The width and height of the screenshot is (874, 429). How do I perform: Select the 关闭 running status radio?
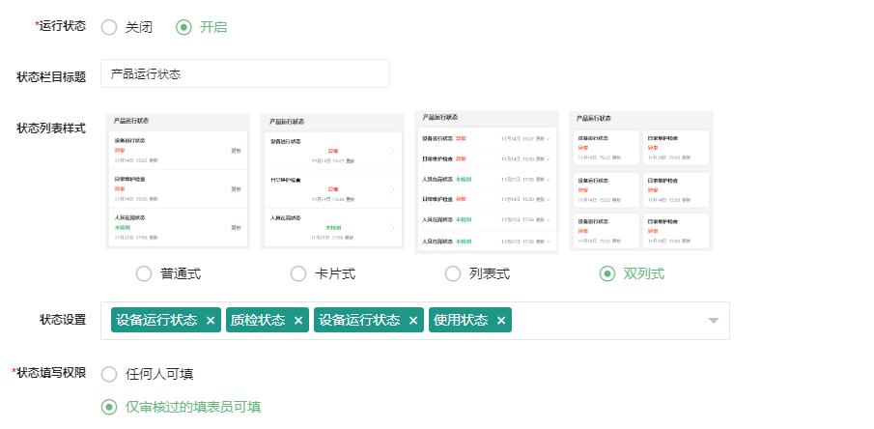(110, 27)
